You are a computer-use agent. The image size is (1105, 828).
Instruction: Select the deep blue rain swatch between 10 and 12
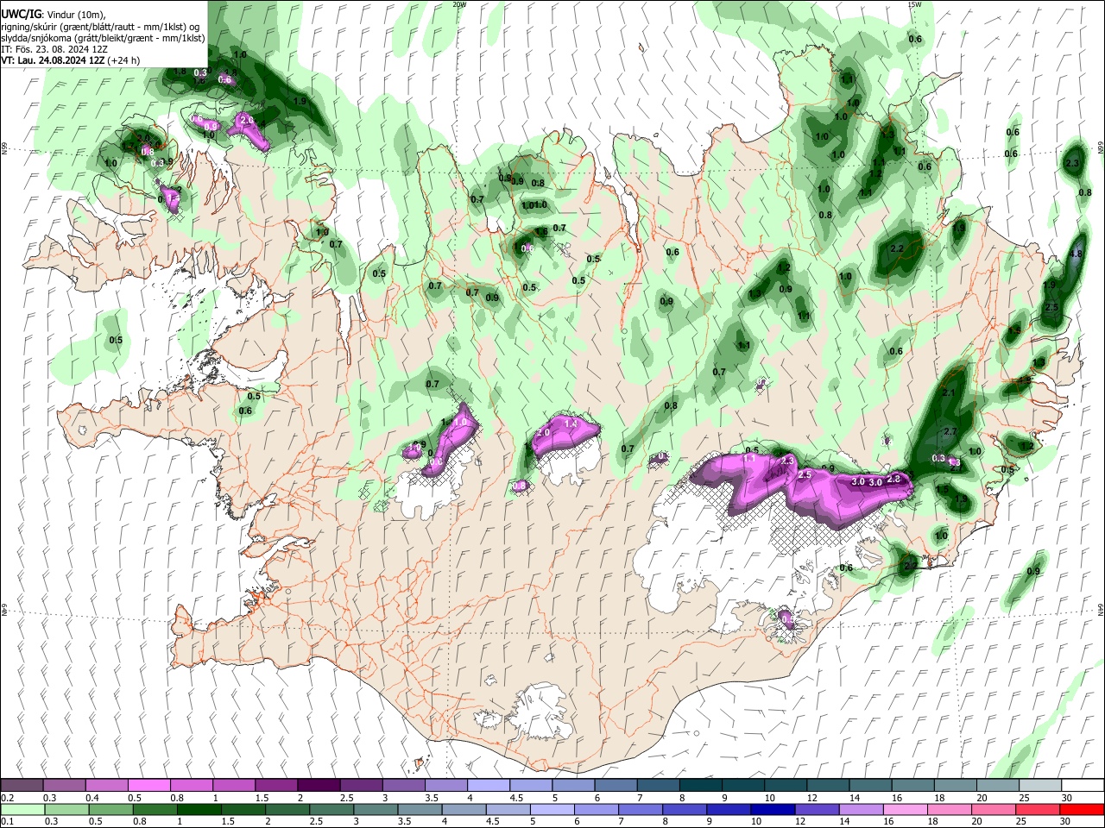tap(773, 809)
